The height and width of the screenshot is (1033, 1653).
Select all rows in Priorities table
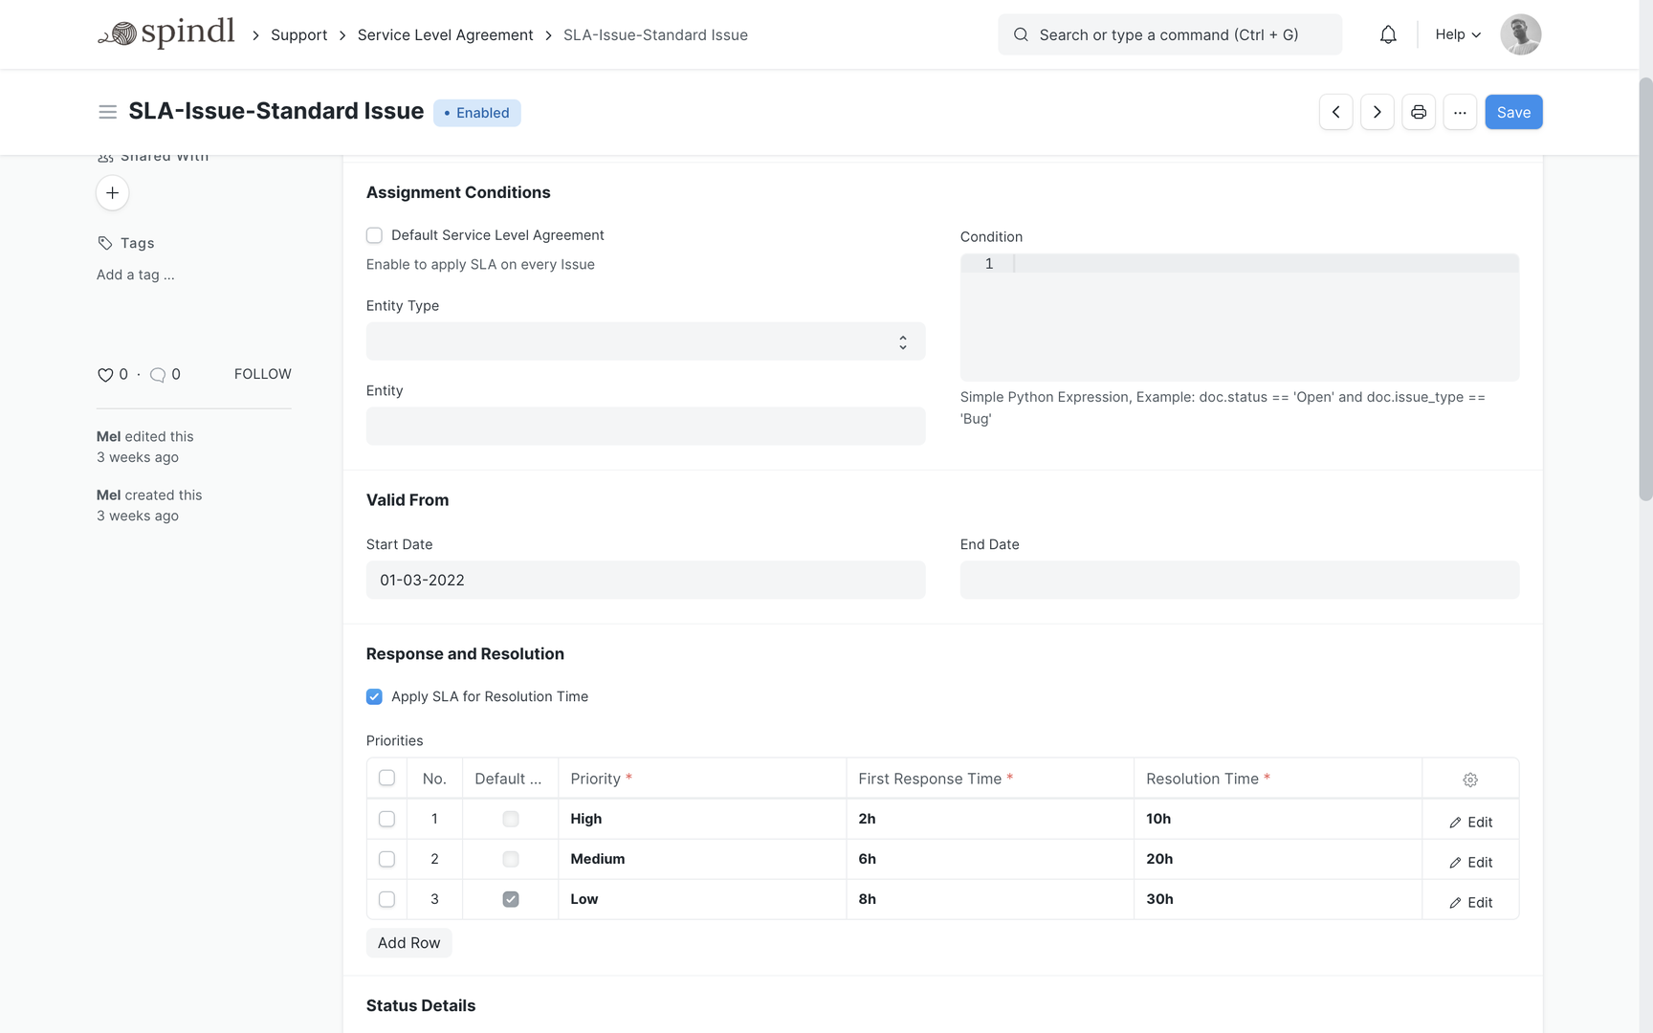(386, 778)
